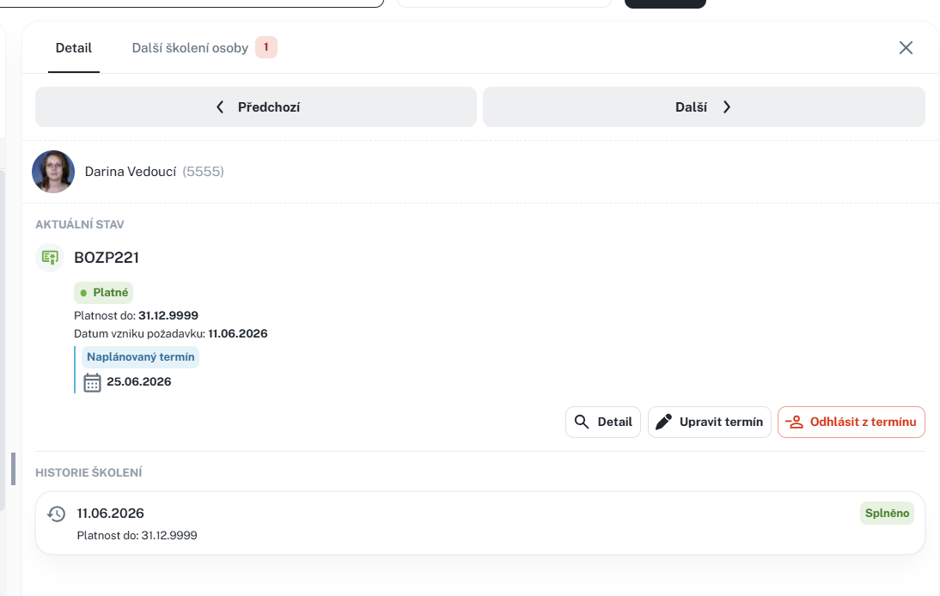
Task: Select the Detail tab
Action: click(74, 48)
